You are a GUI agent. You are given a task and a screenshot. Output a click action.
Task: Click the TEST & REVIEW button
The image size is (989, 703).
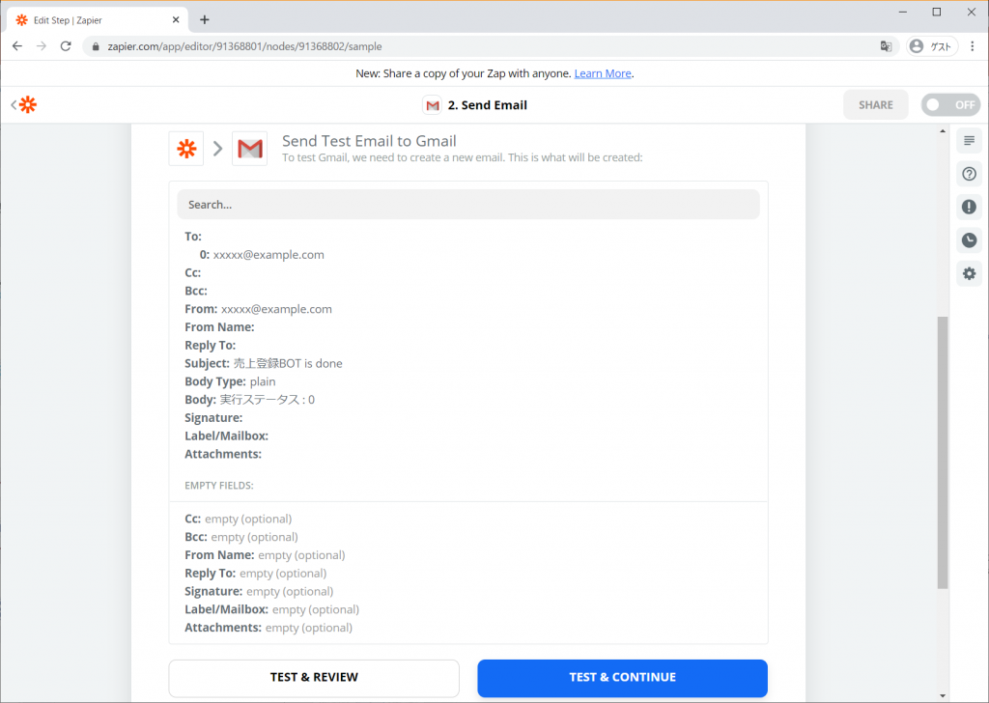314,678
